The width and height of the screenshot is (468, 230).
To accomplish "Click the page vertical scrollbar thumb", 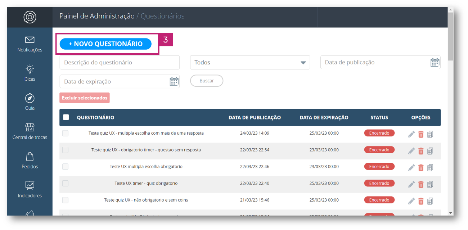I will point(451,37).
